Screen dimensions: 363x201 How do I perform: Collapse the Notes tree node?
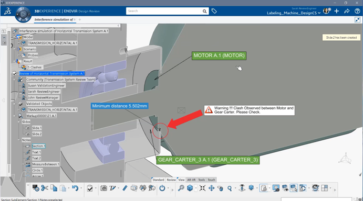click(19, 140)
